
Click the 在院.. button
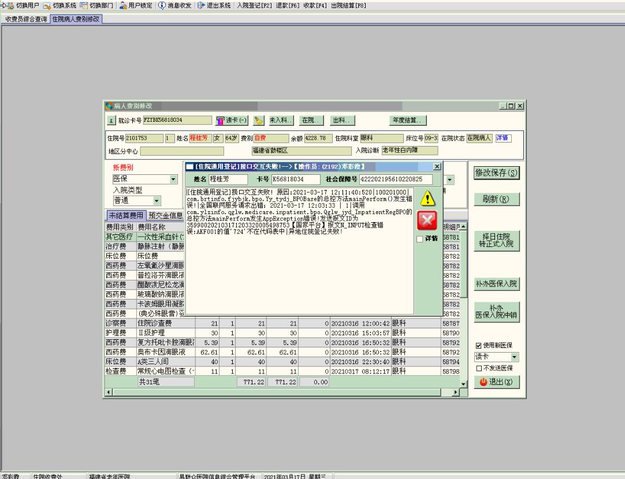click(x=311, y=120)
